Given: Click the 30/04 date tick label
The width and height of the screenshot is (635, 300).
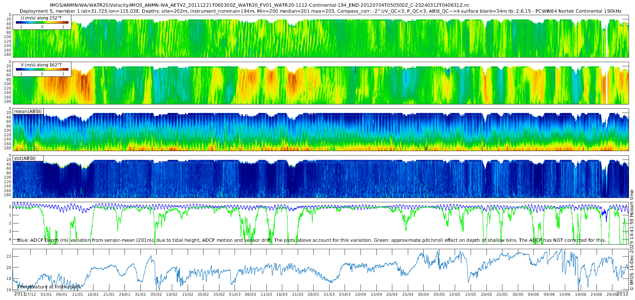Looking at the screenshot, I should click(x=423, y=295).
